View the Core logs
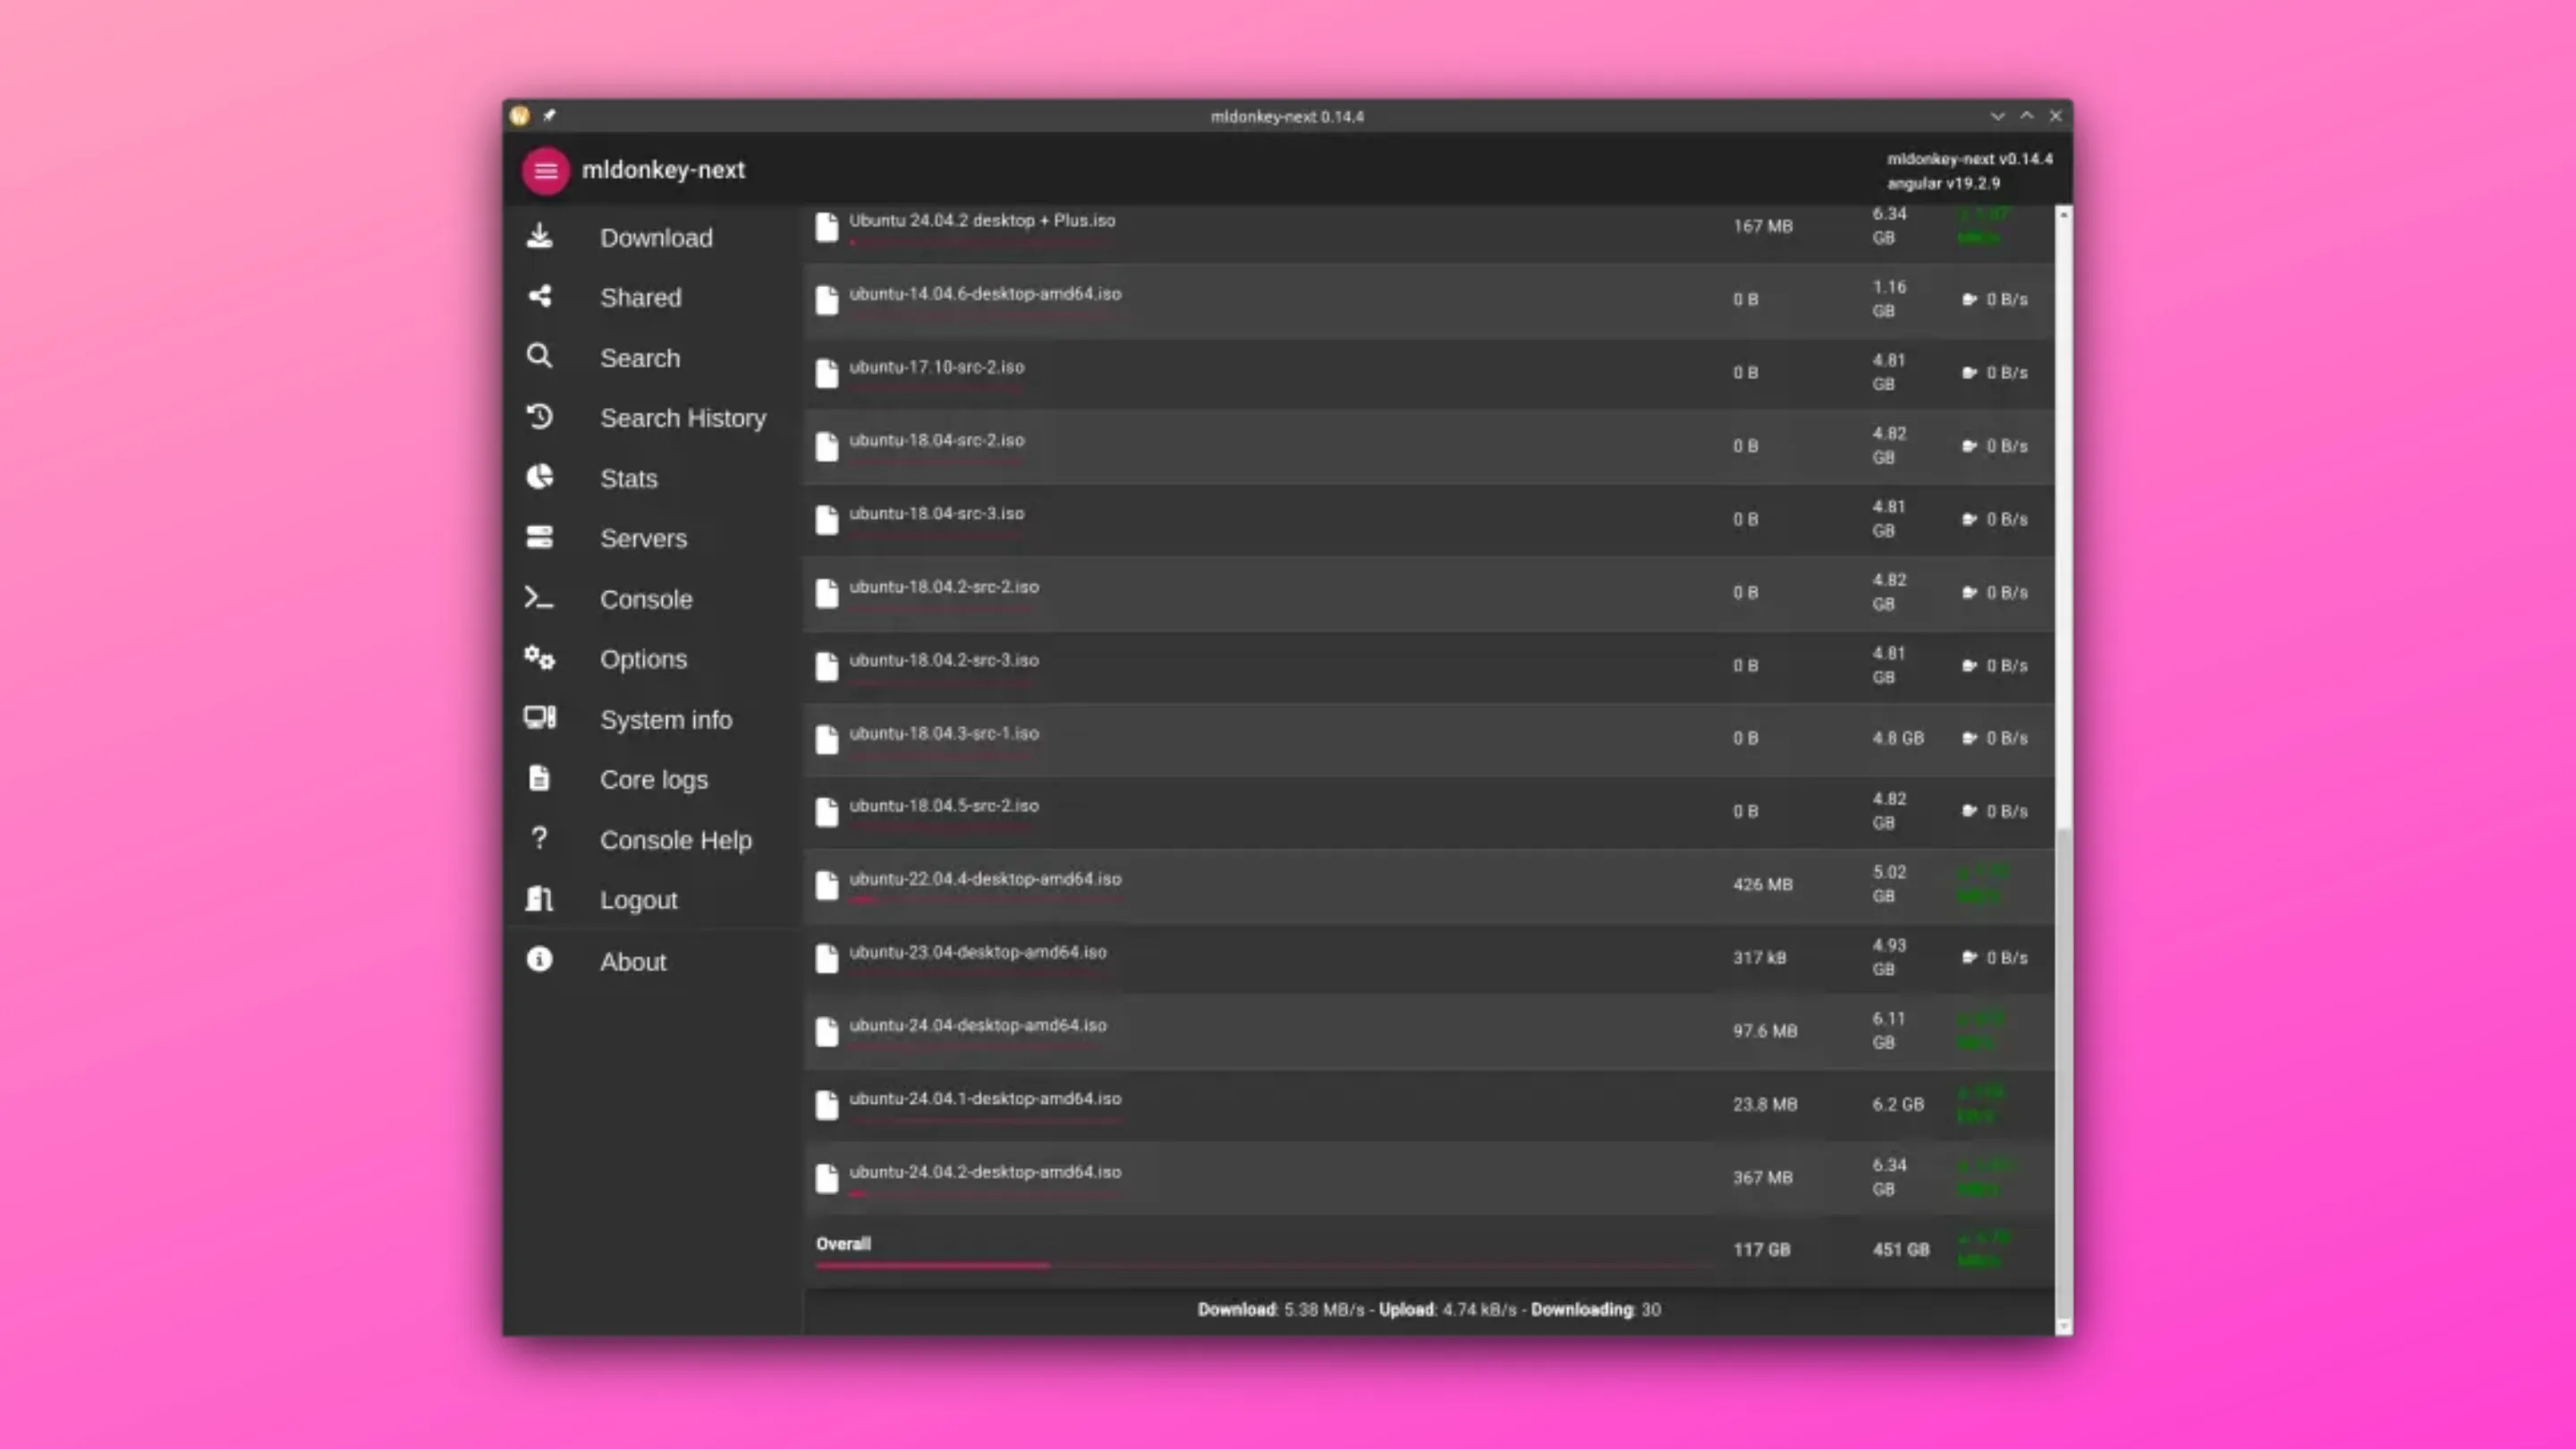Viewport: 2576px width, 1449px height. point(655,779)
